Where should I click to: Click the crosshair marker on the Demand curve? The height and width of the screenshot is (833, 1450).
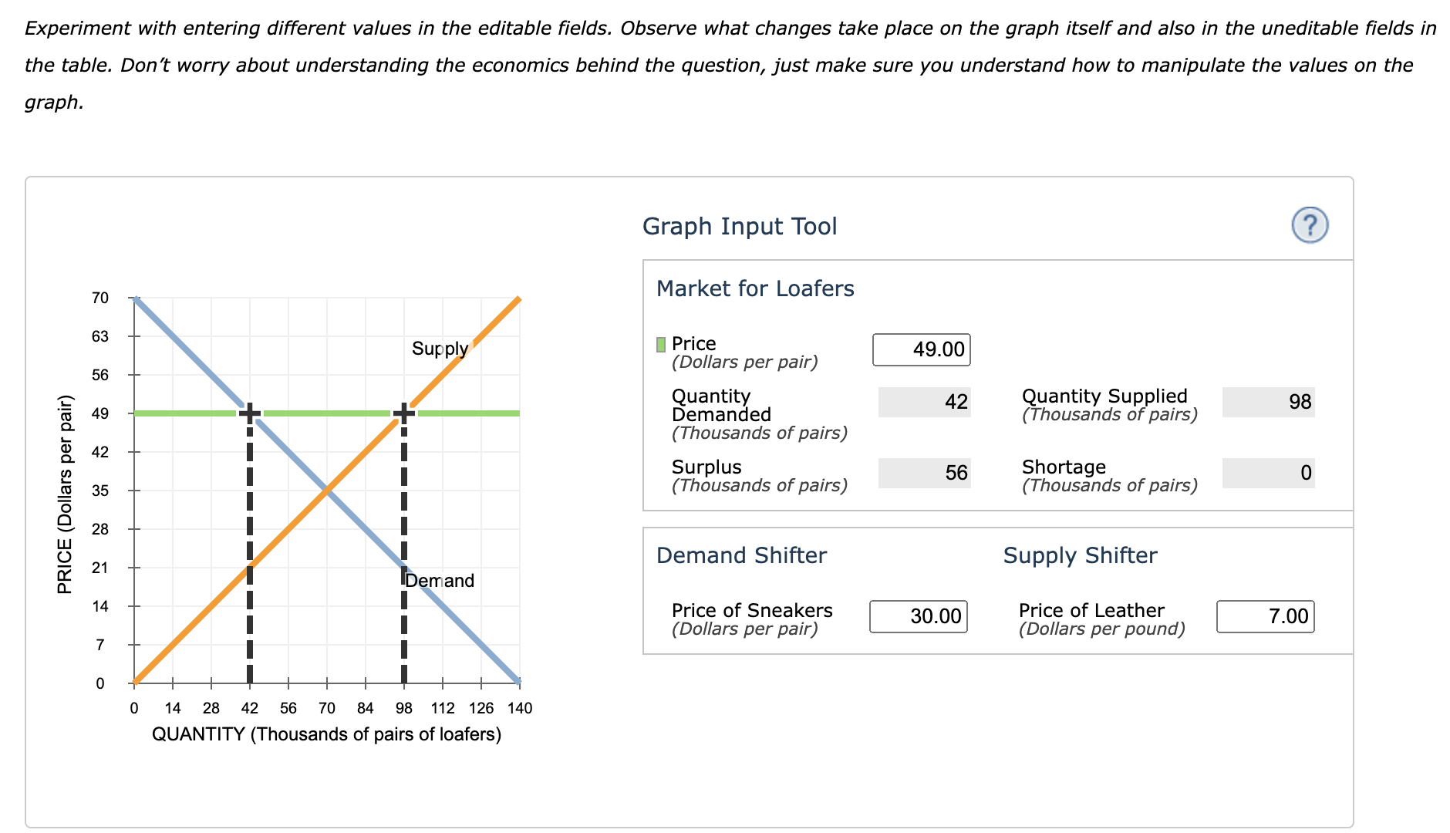249,413
